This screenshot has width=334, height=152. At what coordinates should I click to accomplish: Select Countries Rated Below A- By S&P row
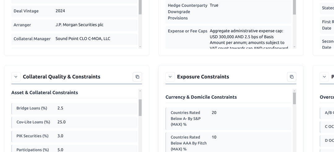(x=228, y=118)
